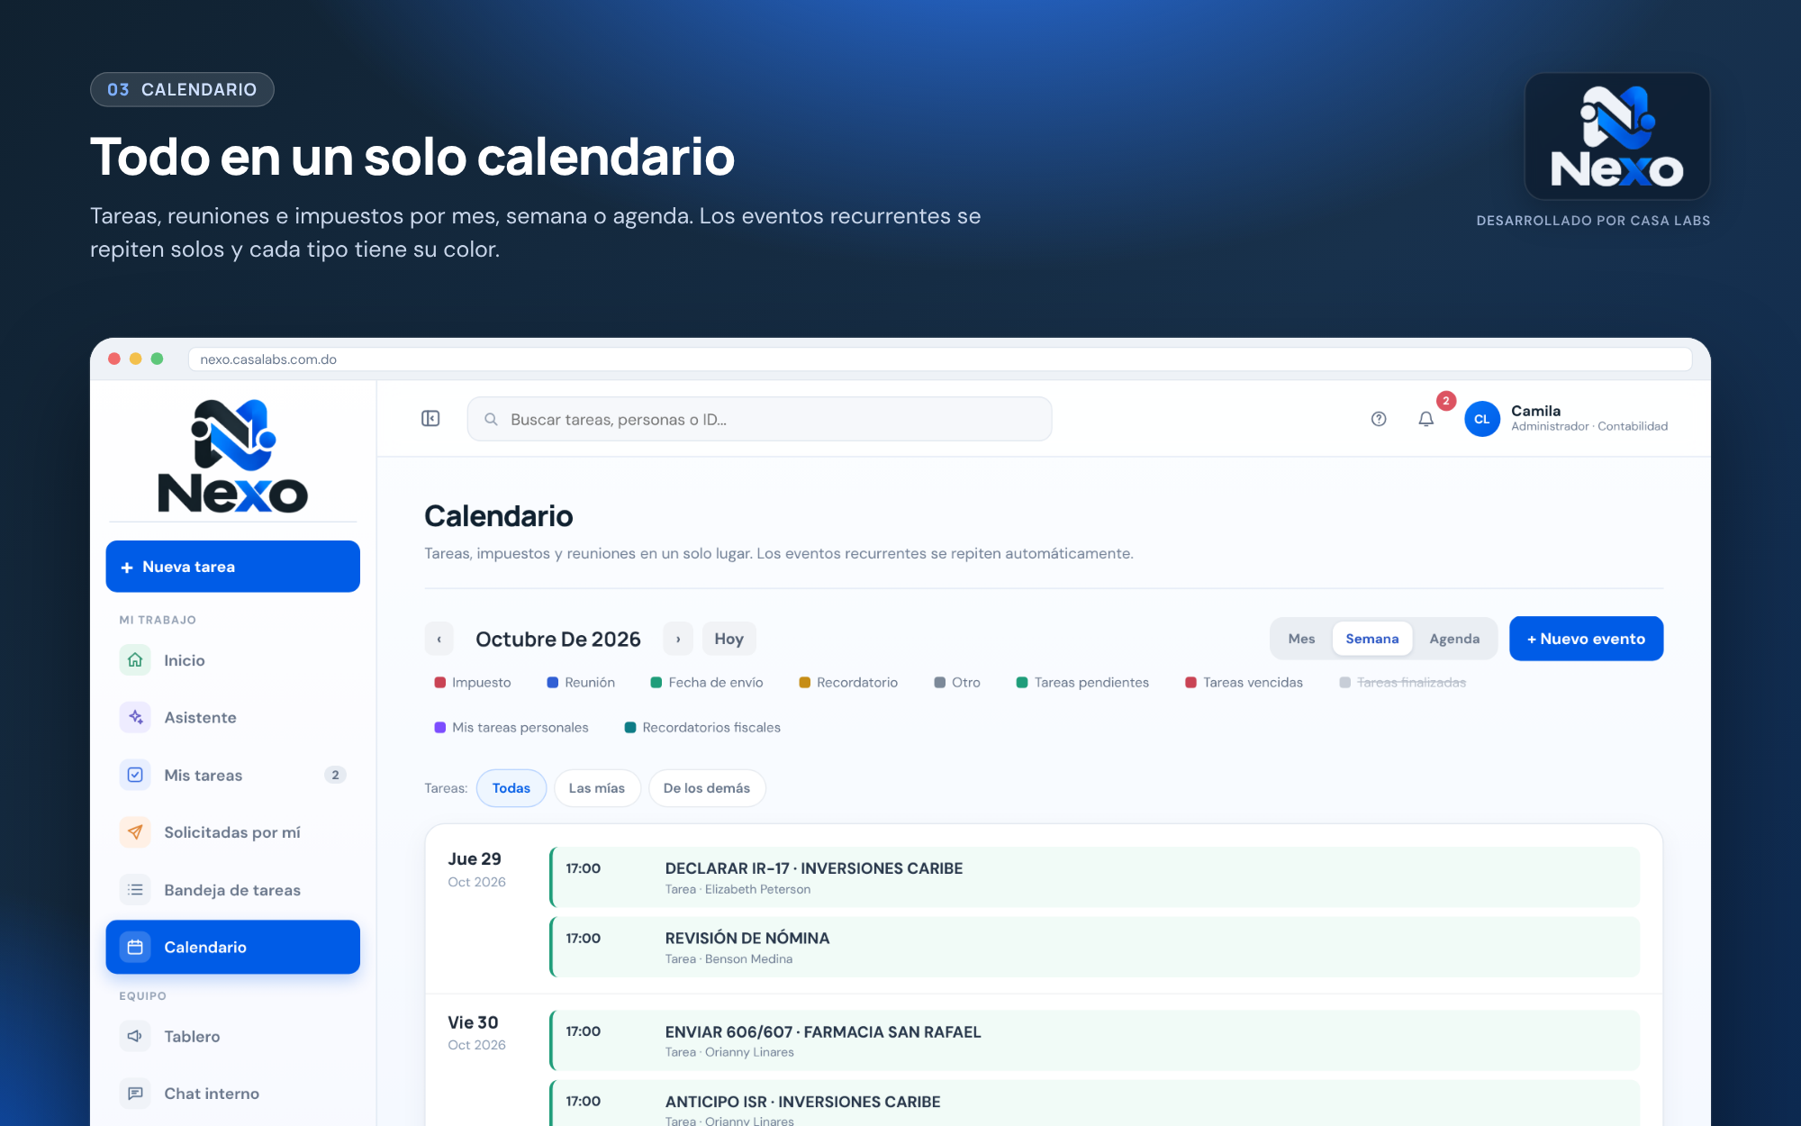
Task: Click the Reunión blue color swatch
Action: click(553, 683)
